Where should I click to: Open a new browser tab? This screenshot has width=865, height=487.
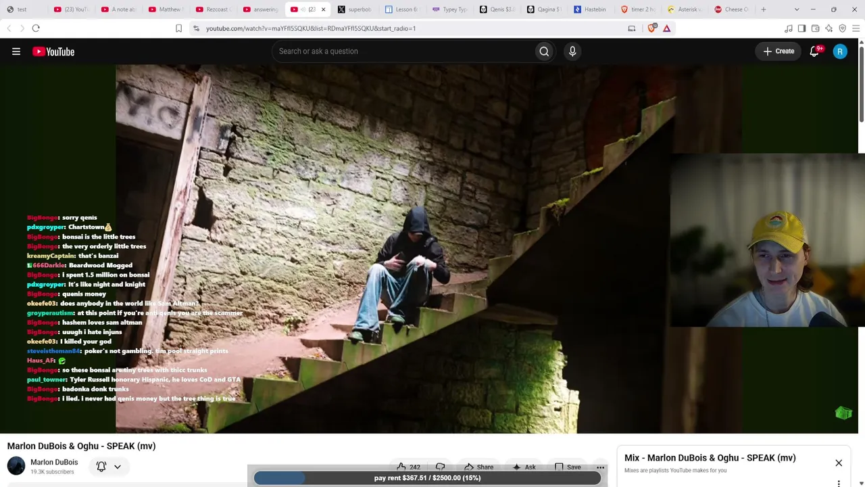click(x=764, y=9)
